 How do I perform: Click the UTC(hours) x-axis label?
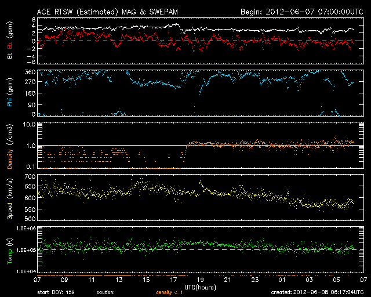point(201,286)
